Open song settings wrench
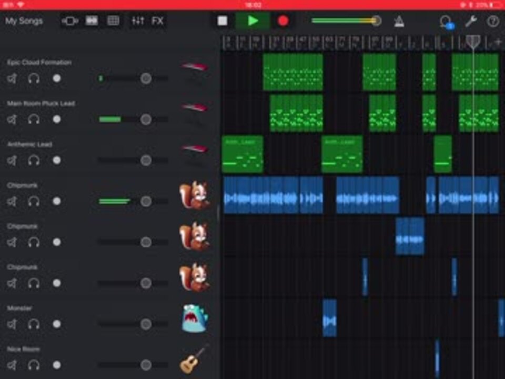The width and height of the screenshot is (505, 379). click(x=471, y=21)
